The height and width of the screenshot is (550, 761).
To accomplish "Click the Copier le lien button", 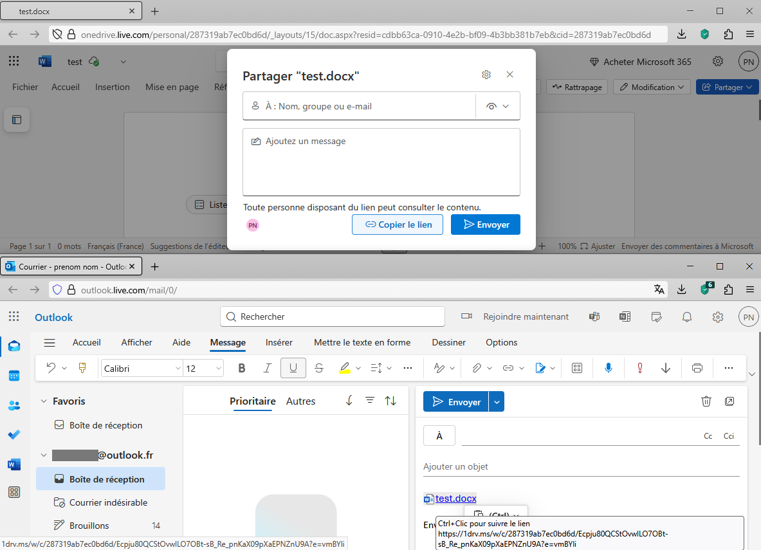I will 397,225.
